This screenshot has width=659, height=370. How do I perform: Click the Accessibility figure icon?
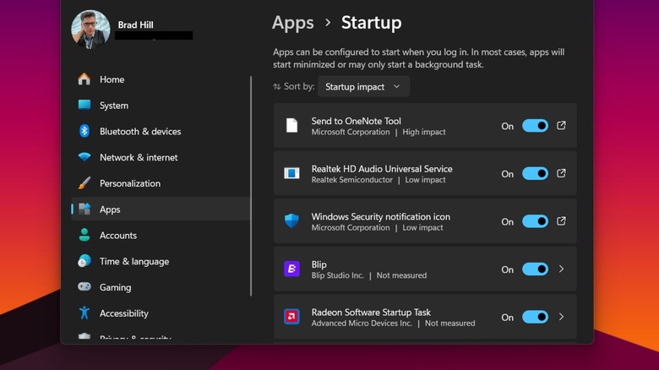(84, 313)
